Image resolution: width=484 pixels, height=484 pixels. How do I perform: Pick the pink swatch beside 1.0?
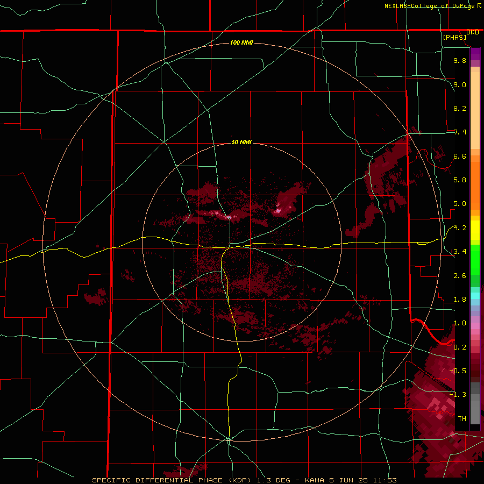475,326
